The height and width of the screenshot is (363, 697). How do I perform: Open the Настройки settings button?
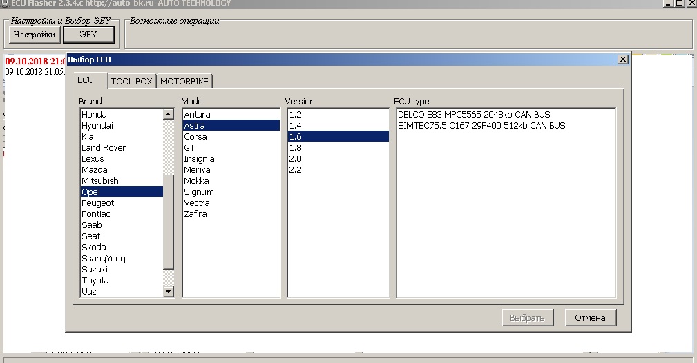[x=35, y=35]
